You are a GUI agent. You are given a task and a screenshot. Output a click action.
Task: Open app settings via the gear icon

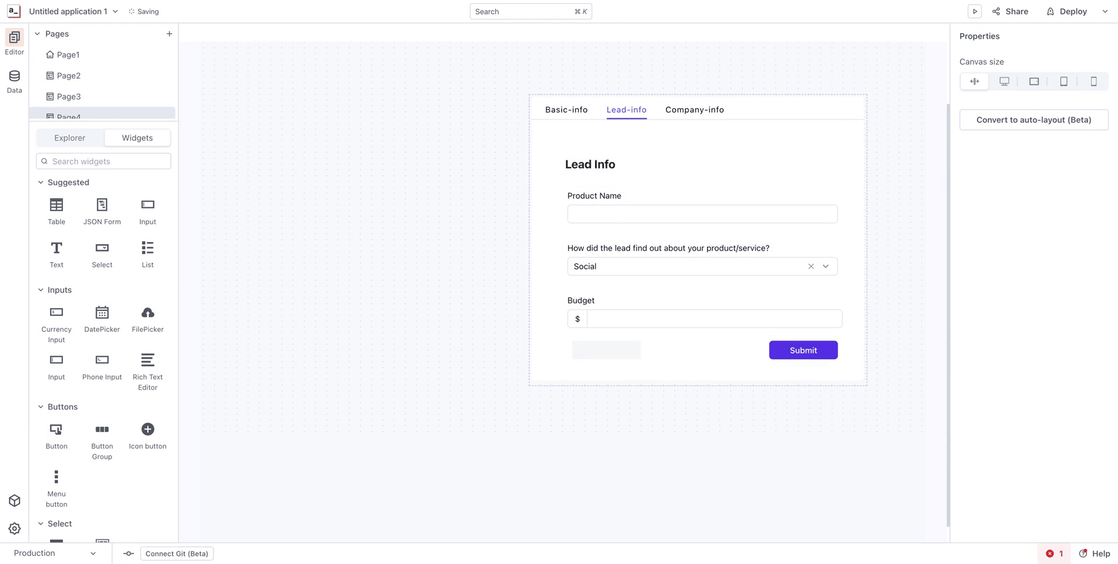click(14, 529)
